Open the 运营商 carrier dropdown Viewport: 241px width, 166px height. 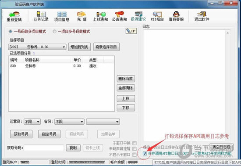coord(32,122)
